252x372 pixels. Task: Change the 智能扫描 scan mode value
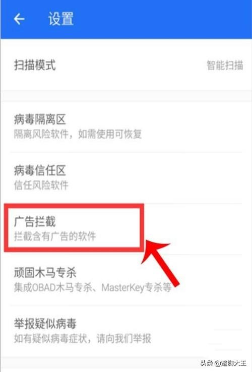(x=225, y=65)
